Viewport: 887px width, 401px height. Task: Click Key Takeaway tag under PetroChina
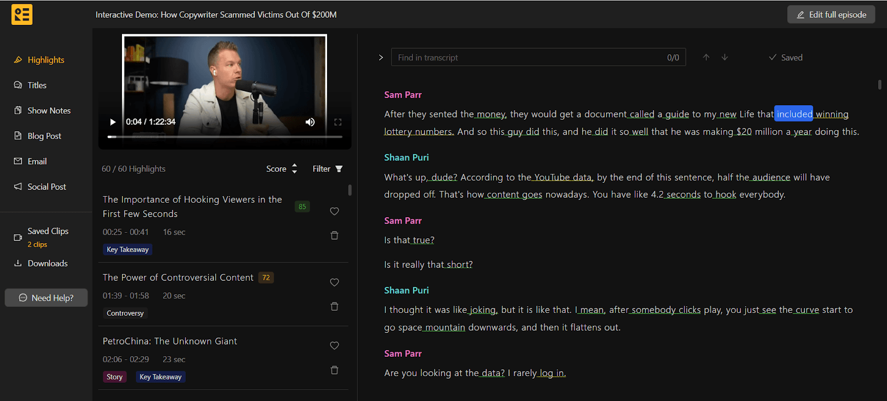coord(161,377)
